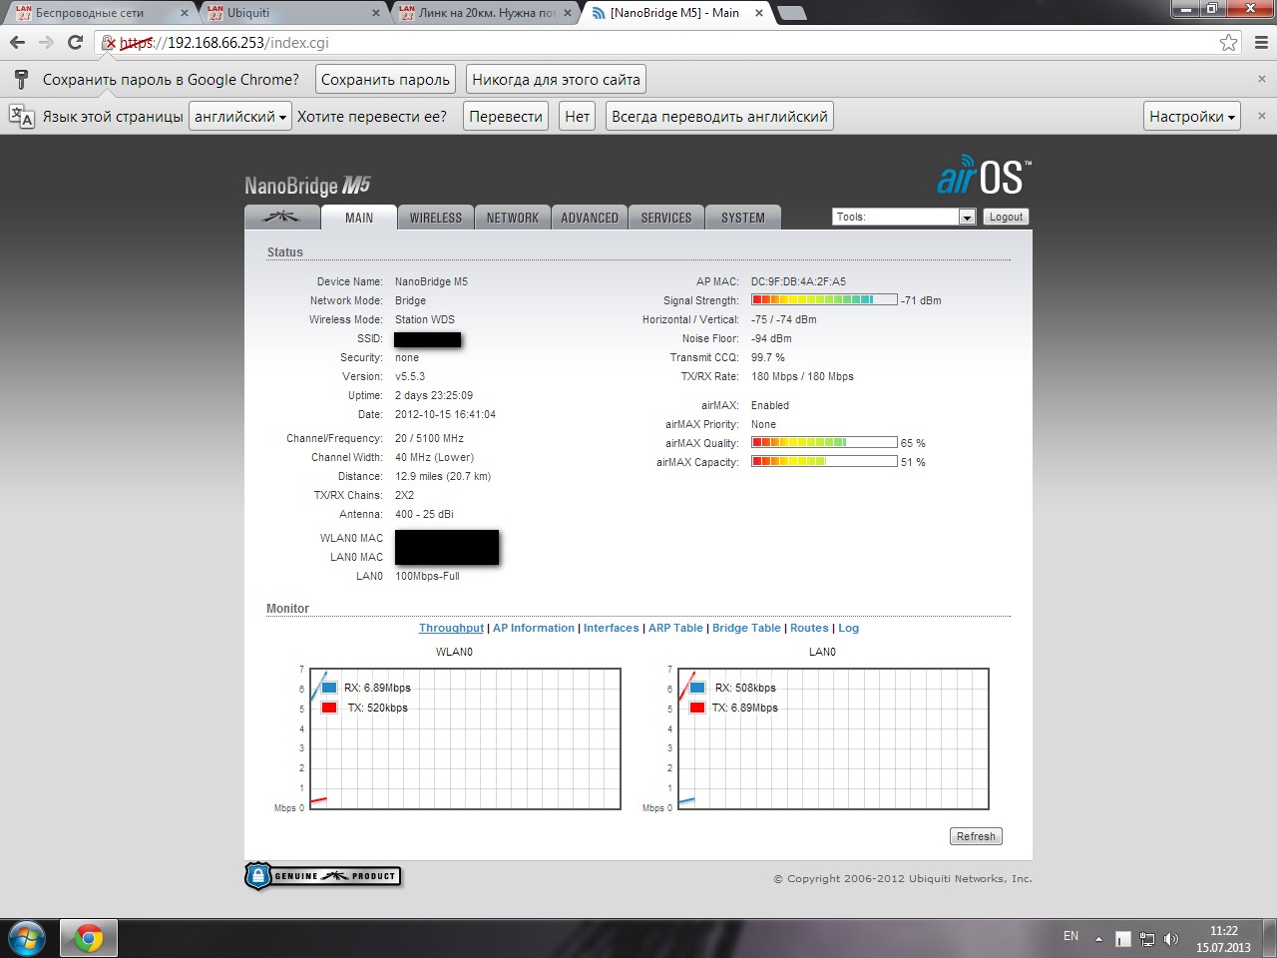This screenshot has height=958, width=1277.
Task: Click the network icon in system tray
Action: 1147,939
